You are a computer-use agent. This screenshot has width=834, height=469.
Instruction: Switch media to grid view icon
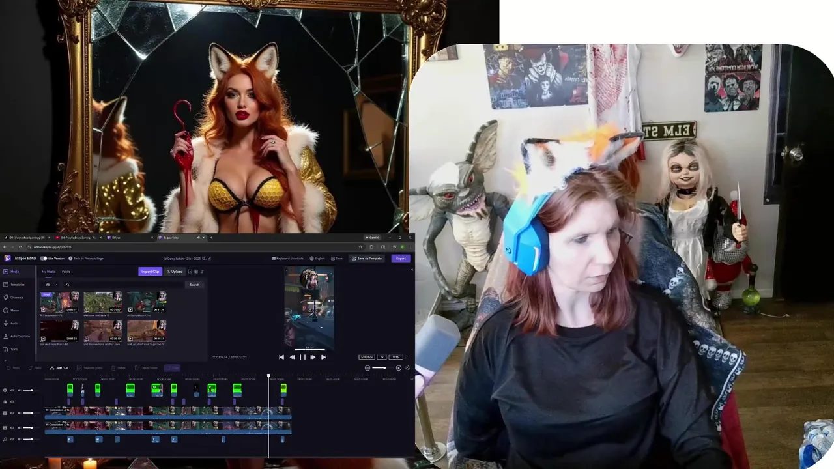click(x=196, y=272)
